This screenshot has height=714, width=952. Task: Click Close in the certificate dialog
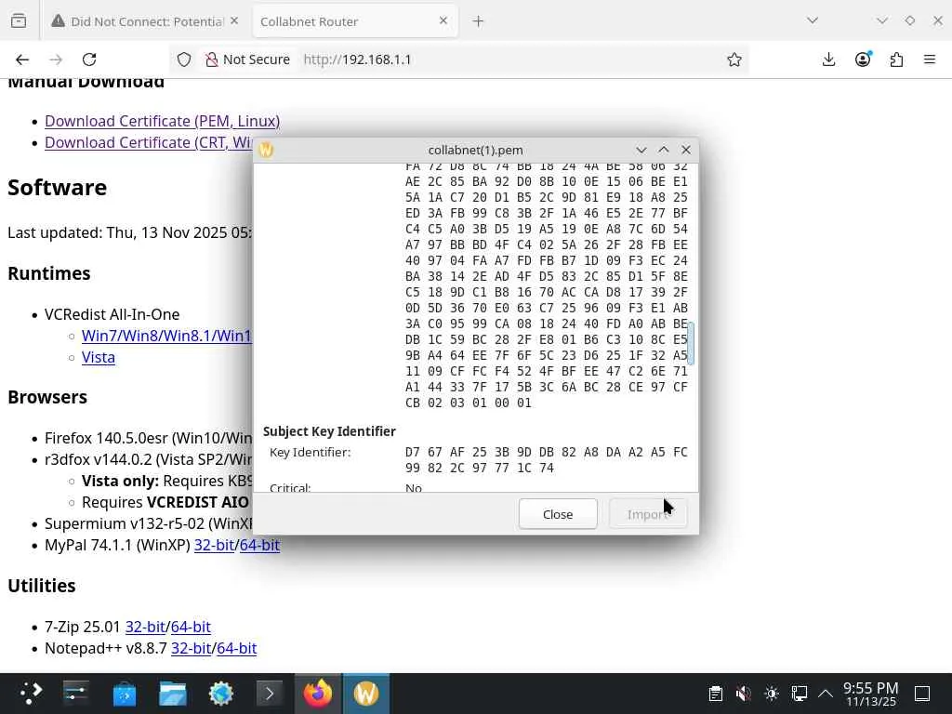(558, 514)
